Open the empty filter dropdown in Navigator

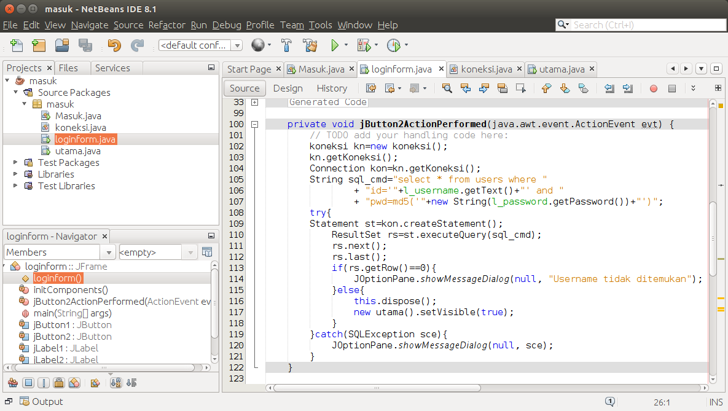[x=190, y=252]
